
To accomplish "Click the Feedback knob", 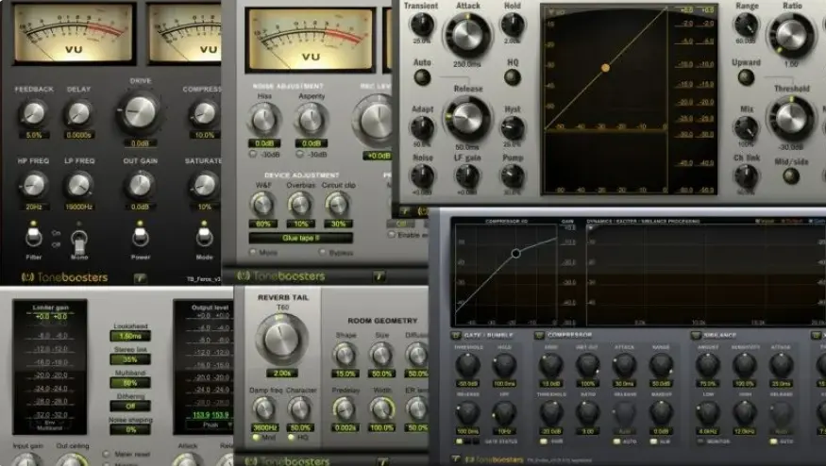I will click(33, 114).
